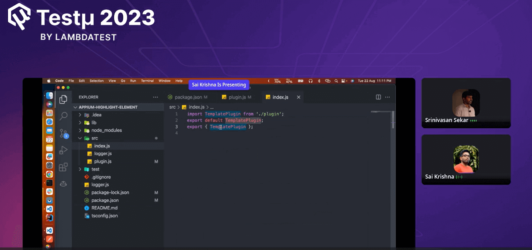
Task: Open Launchpad from the dock
Action: [50, 113]
